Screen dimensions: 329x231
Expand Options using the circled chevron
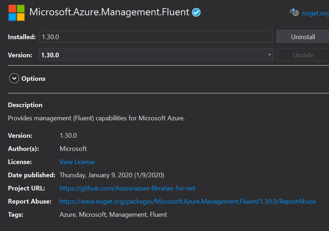click(x=14, y=79)
